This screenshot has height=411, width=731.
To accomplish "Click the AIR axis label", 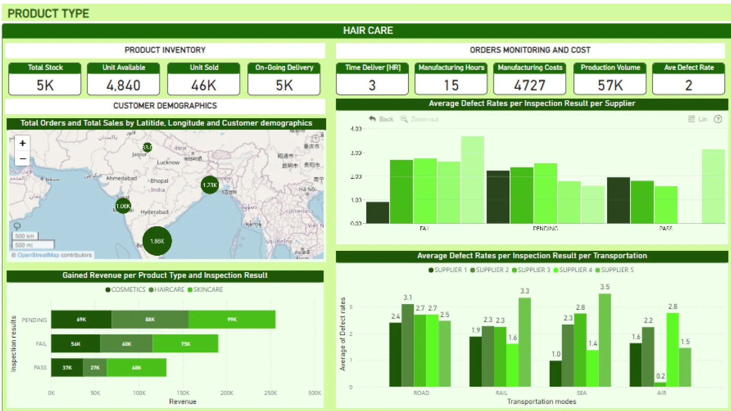I will tap(662, 393).
